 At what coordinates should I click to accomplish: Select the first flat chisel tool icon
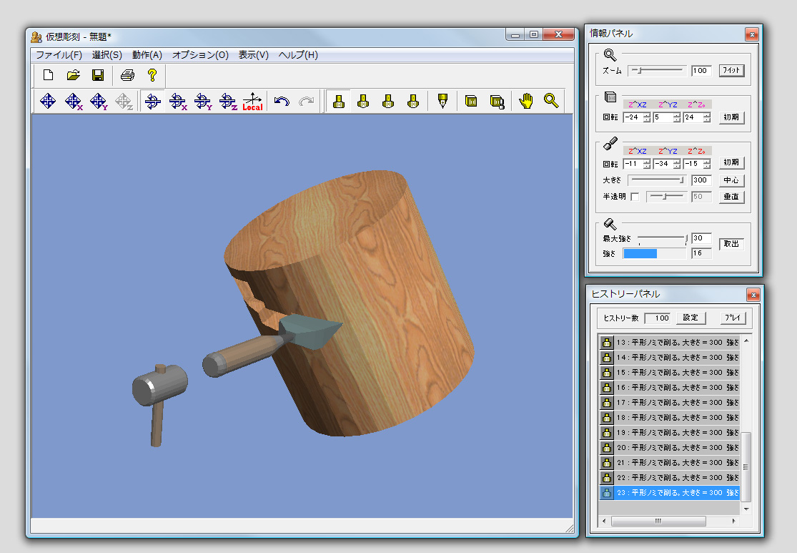pyautogui.click(x=339, y=102)
